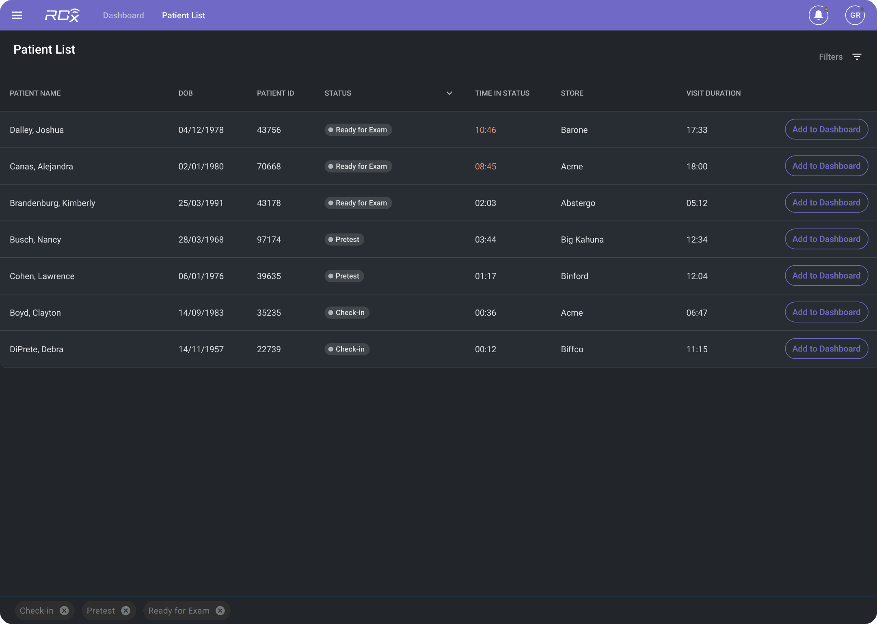877x624 pixels.
Task: Sort by Patient Name column header
Action: tap(35, 93)
